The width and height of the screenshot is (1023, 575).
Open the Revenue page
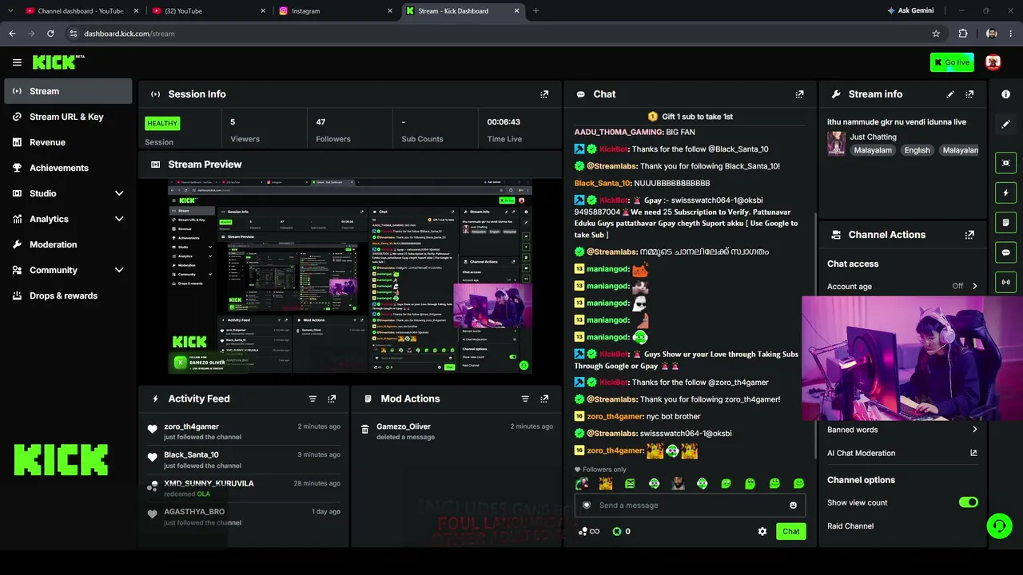(68, 142)
